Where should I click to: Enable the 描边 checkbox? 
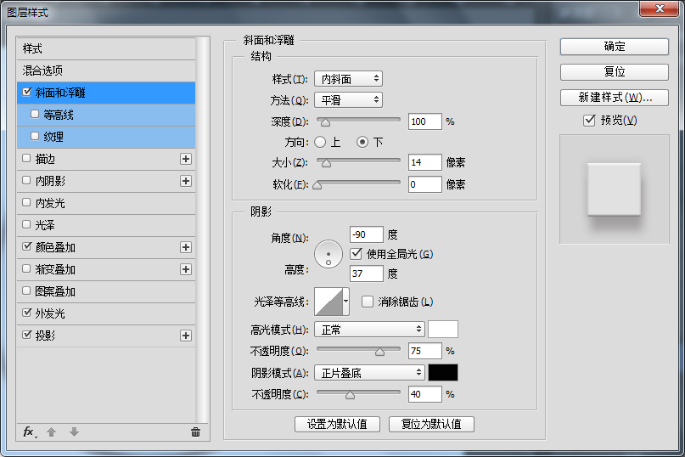pyautogui.click(x=26, y=158)
